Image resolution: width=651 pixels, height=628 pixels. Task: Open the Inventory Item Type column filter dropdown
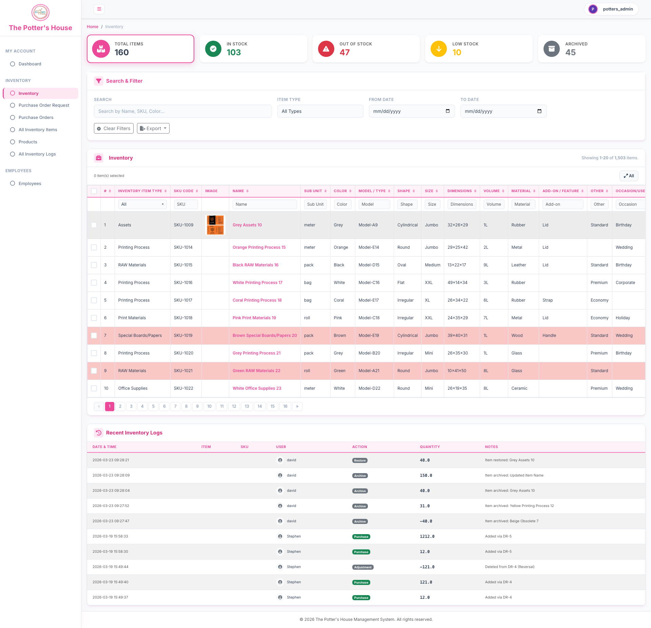tap(142, 204)
